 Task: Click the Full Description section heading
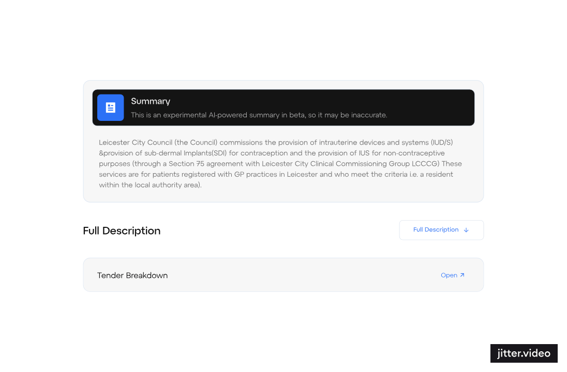(x=122, y=230)
